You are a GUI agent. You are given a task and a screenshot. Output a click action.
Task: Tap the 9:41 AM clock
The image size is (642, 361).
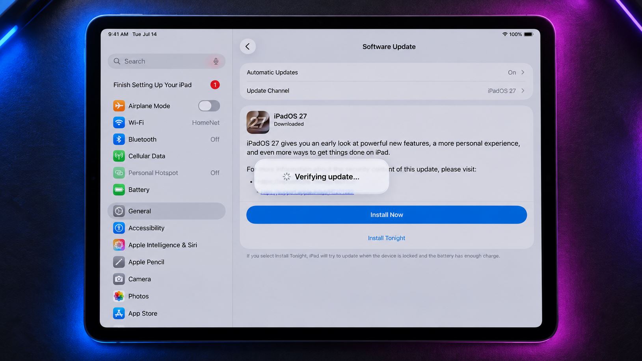tap(118, 34)
